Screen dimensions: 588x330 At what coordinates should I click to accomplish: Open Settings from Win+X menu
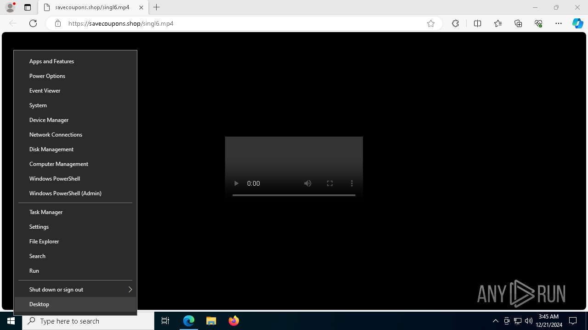coord(75,227)
